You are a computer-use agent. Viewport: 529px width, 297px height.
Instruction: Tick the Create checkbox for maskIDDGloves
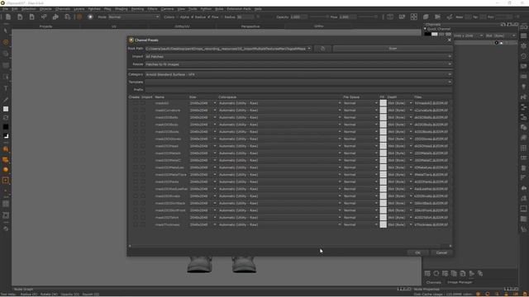pyautogui.click(x=136, y=139)
